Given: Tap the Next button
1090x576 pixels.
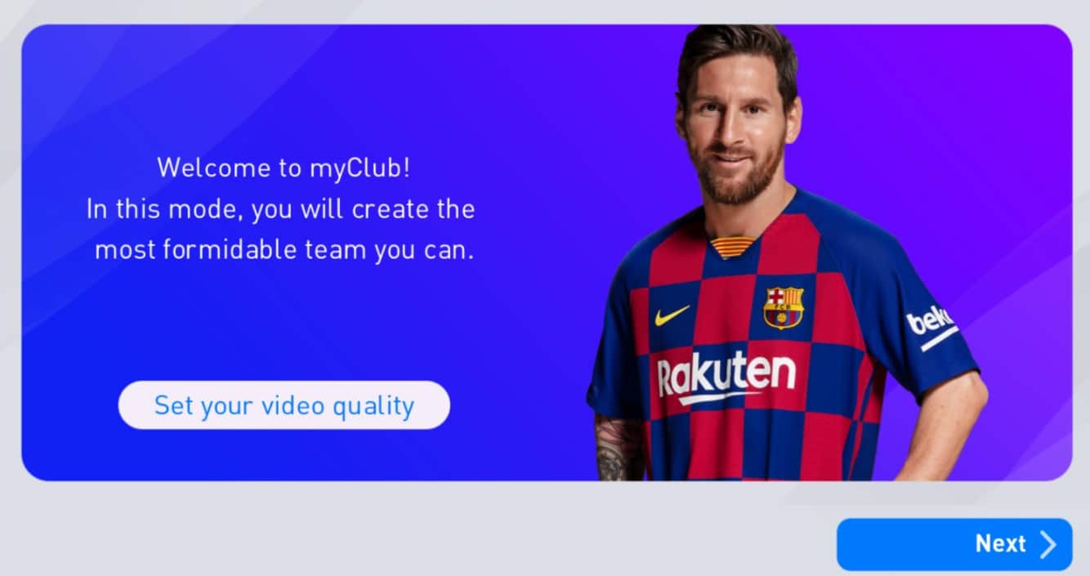Looking at the screenshot, I should tap(954, 544).
